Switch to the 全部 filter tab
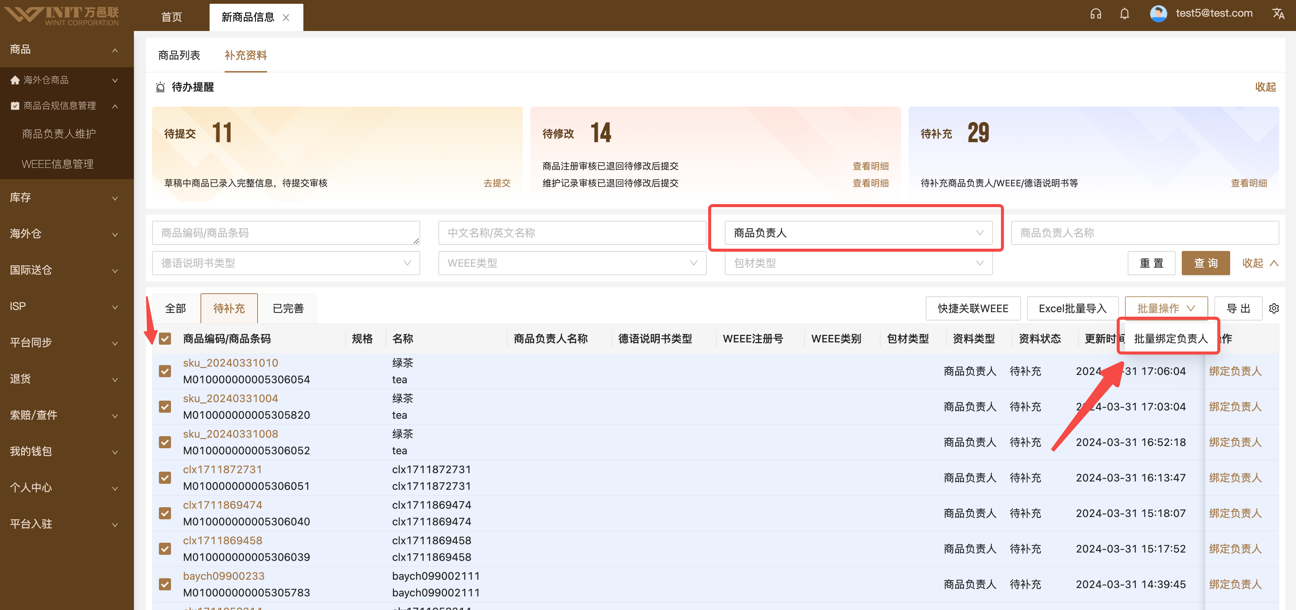Image resolution: width=1296 pixels, height=610 pixels. (176, 308)
